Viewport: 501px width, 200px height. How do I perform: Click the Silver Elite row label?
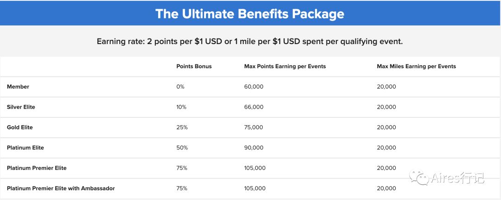(21, 107)
